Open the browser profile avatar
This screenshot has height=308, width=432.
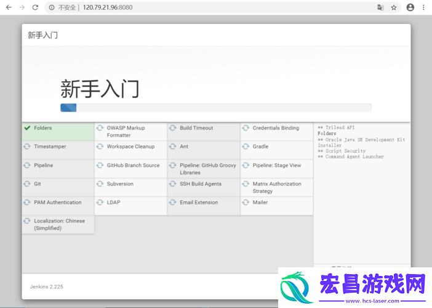(x=410, y=7)
